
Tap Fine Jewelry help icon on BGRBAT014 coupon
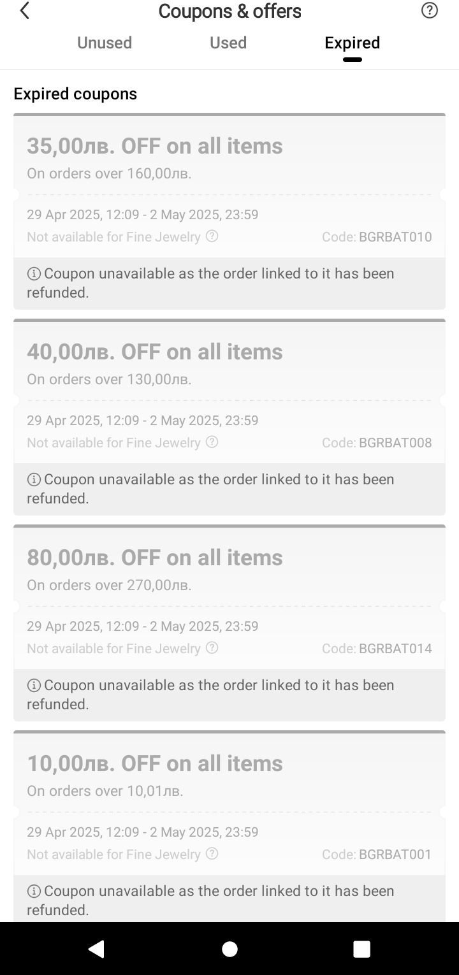[212, 648]
